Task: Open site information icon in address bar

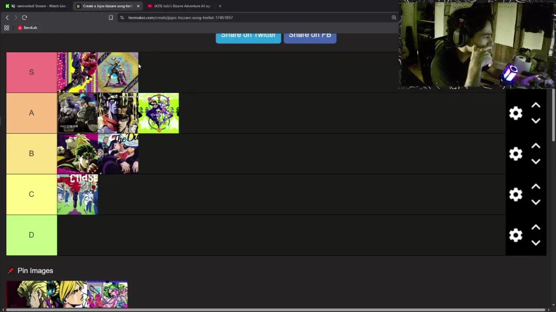Action: tap(122, 17)
